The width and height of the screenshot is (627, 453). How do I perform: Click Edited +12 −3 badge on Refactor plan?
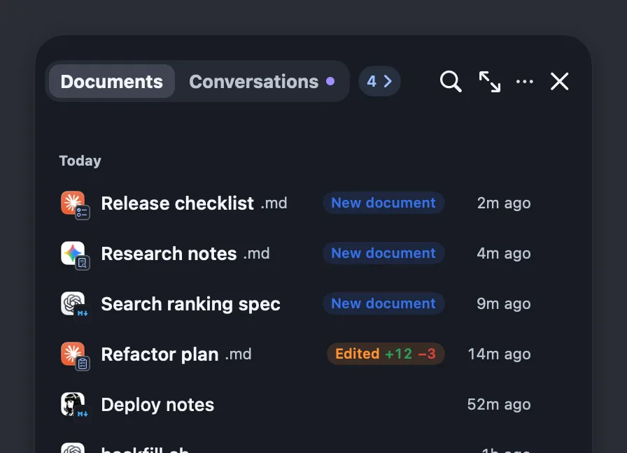pos(386,354)
